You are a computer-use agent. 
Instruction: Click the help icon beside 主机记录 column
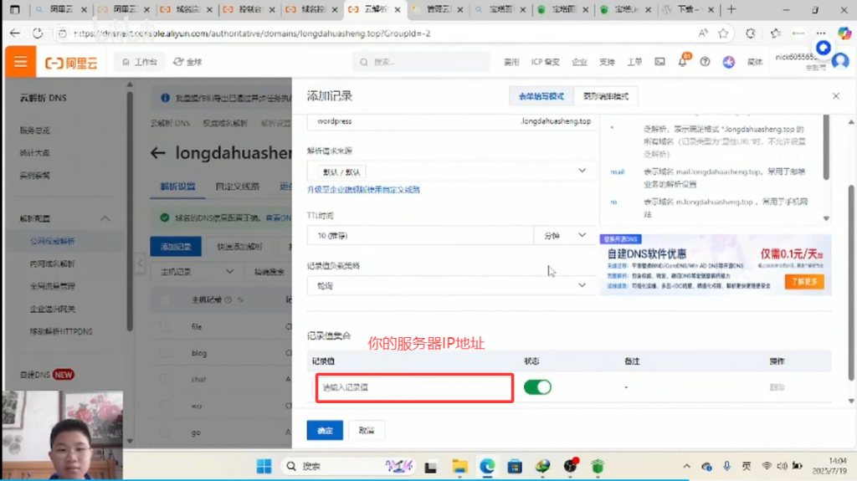click(x=228, y=299)
